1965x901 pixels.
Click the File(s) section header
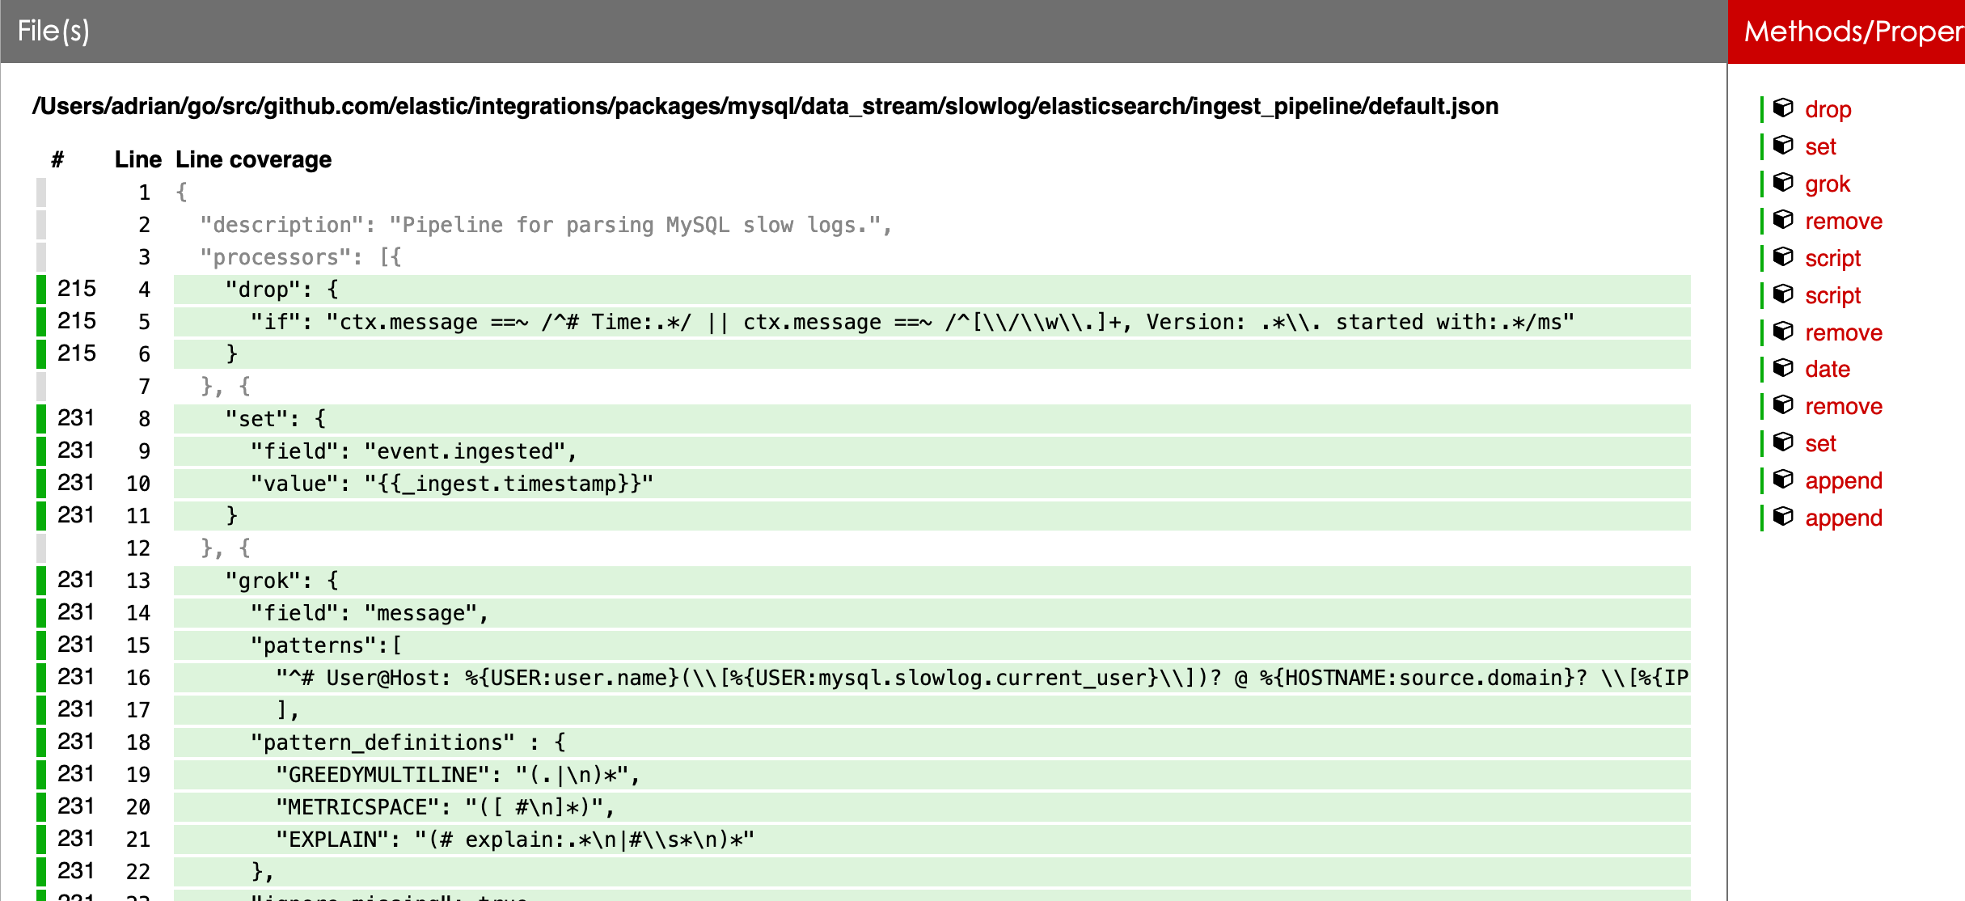(x=53, y=31)
